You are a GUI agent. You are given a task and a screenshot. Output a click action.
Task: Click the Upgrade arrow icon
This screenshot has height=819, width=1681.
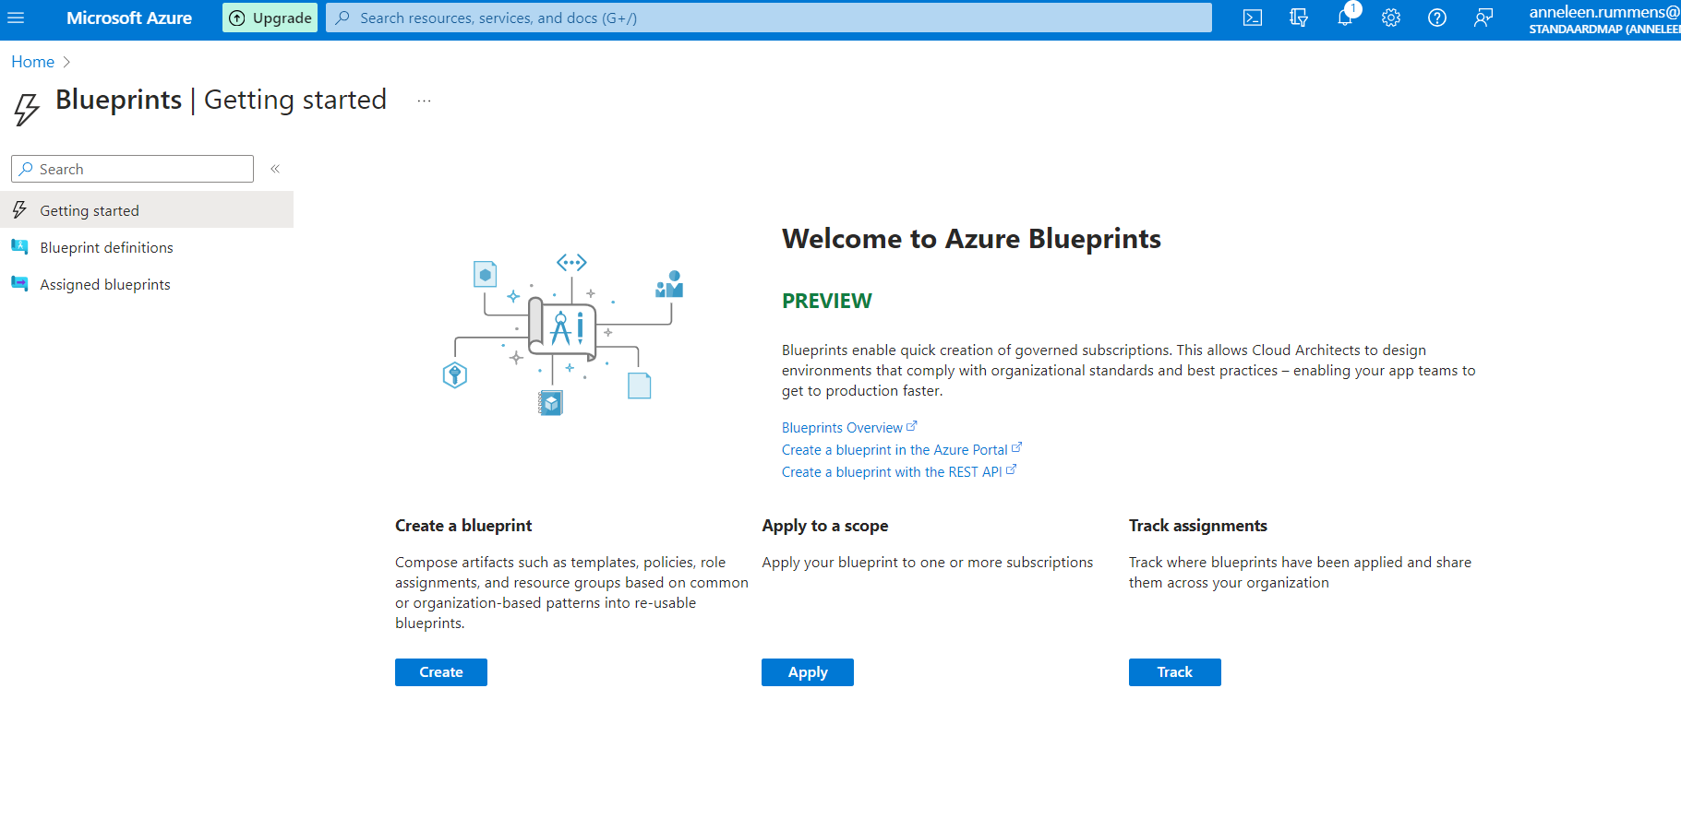point(237,18)
